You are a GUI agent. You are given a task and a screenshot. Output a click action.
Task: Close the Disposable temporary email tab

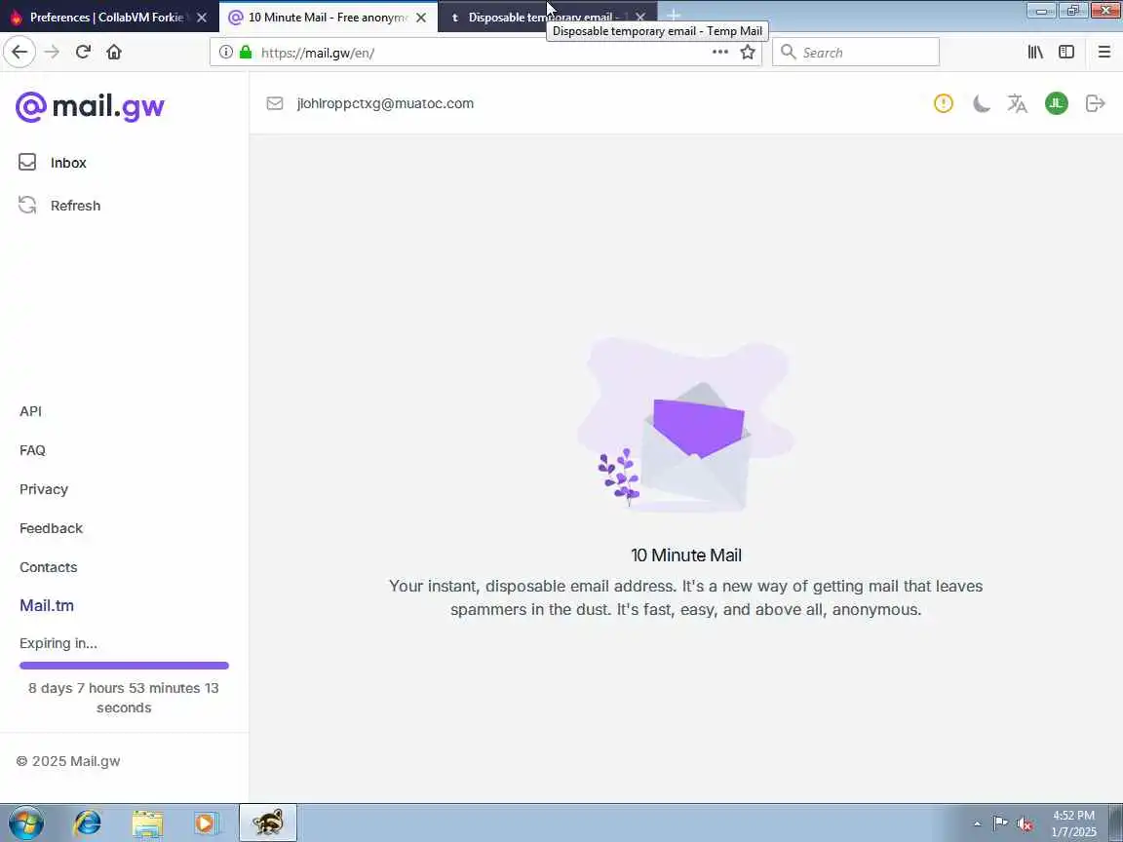tap(640, 18)
